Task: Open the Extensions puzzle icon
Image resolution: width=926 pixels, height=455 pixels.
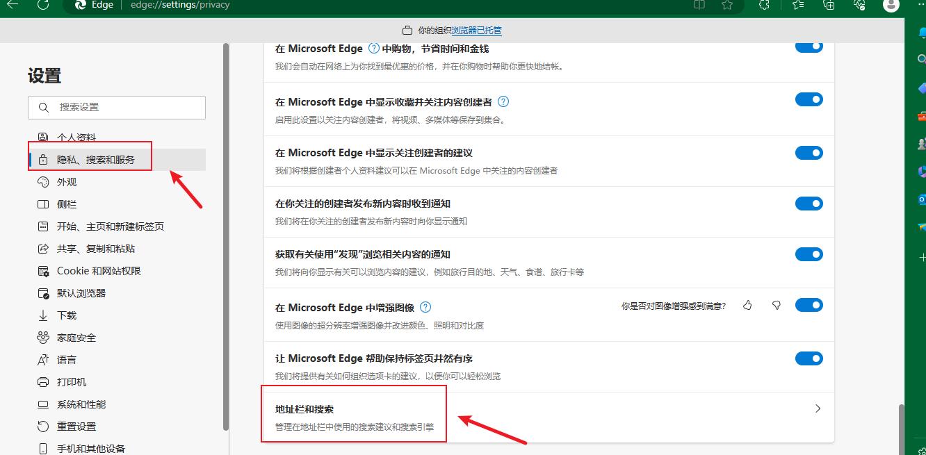Action: [763, 5]
